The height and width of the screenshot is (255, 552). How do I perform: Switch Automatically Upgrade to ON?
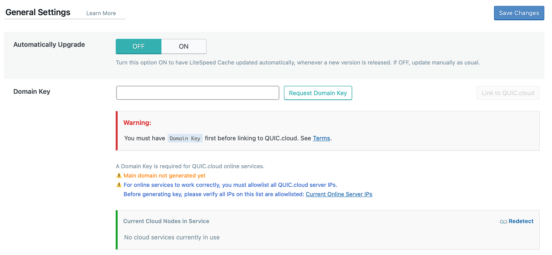coord(184,46)
